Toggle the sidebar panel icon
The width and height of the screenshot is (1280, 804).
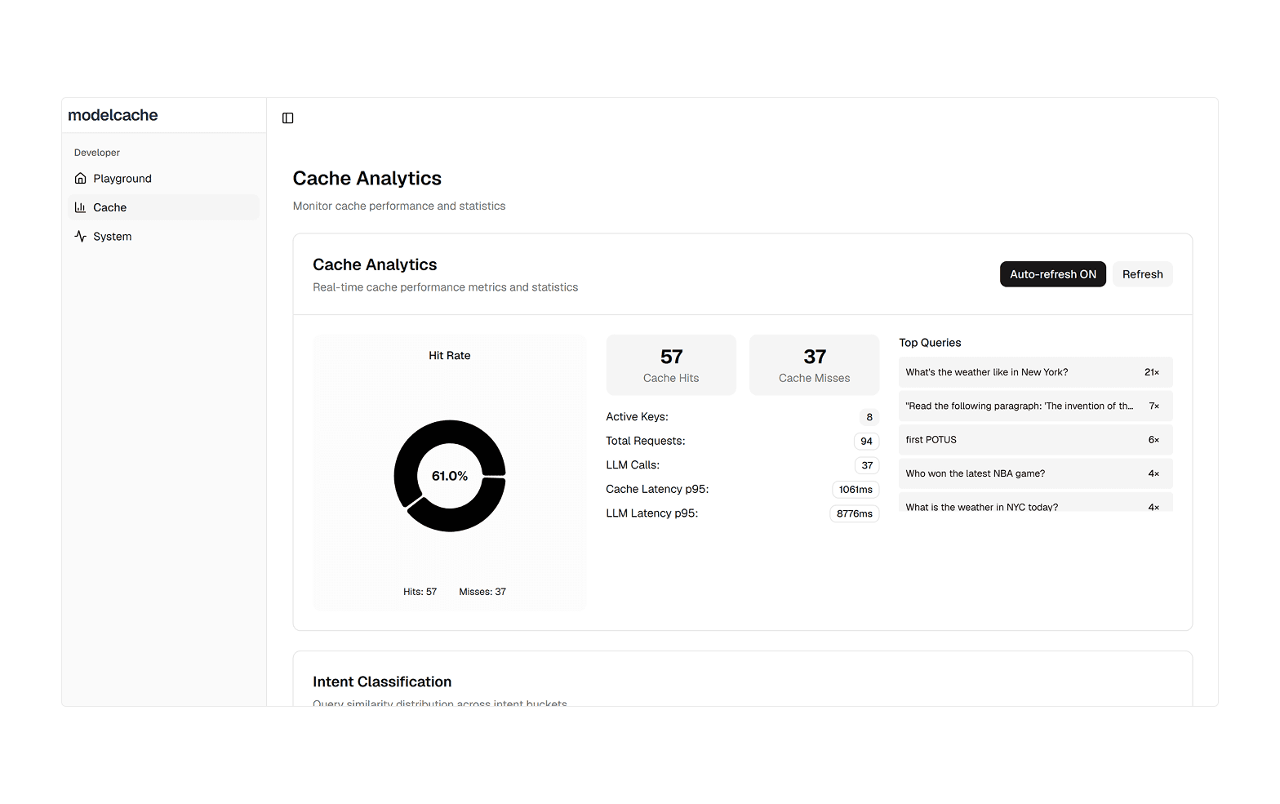pos(287,118)
